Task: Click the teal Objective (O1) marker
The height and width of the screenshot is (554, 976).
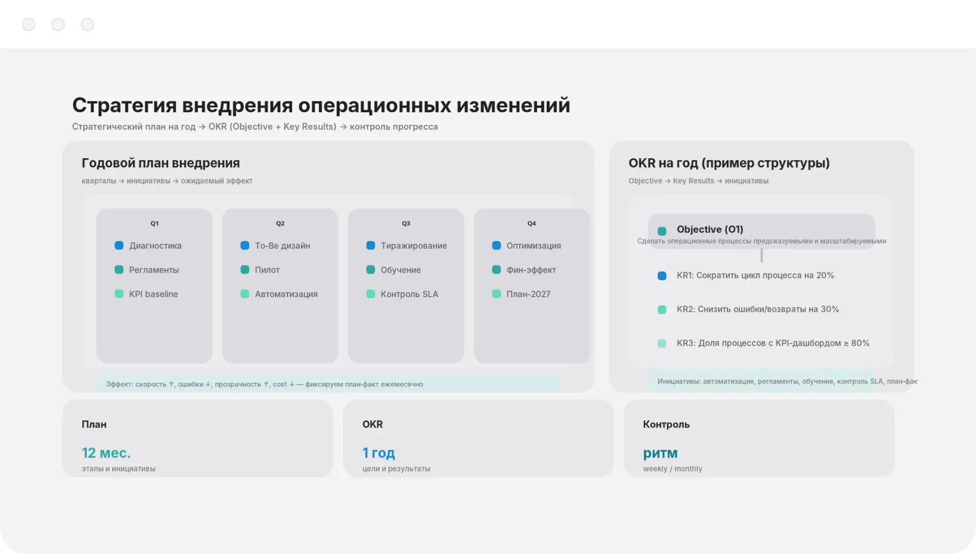Action: pyautogui.click(x=662, y=231)
